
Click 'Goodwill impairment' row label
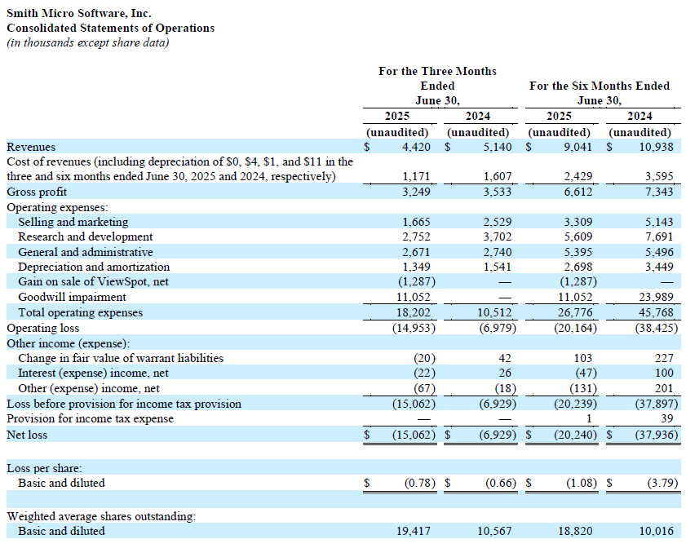[x=72, y=298]
